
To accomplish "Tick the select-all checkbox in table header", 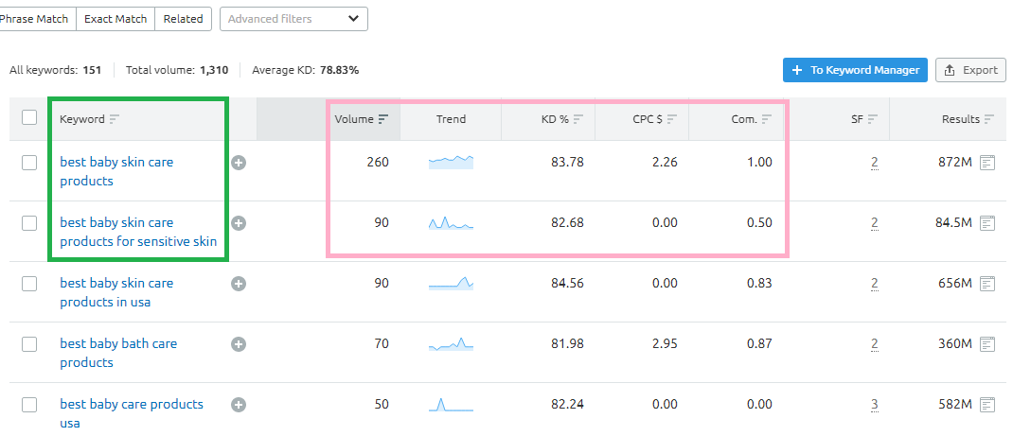I will 29,117.
